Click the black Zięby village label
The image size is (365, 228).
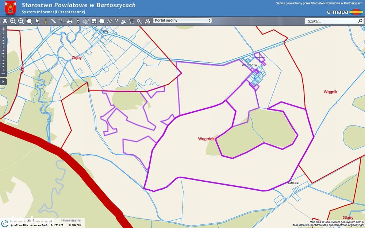pyautogui.click(x=104, y=31)
